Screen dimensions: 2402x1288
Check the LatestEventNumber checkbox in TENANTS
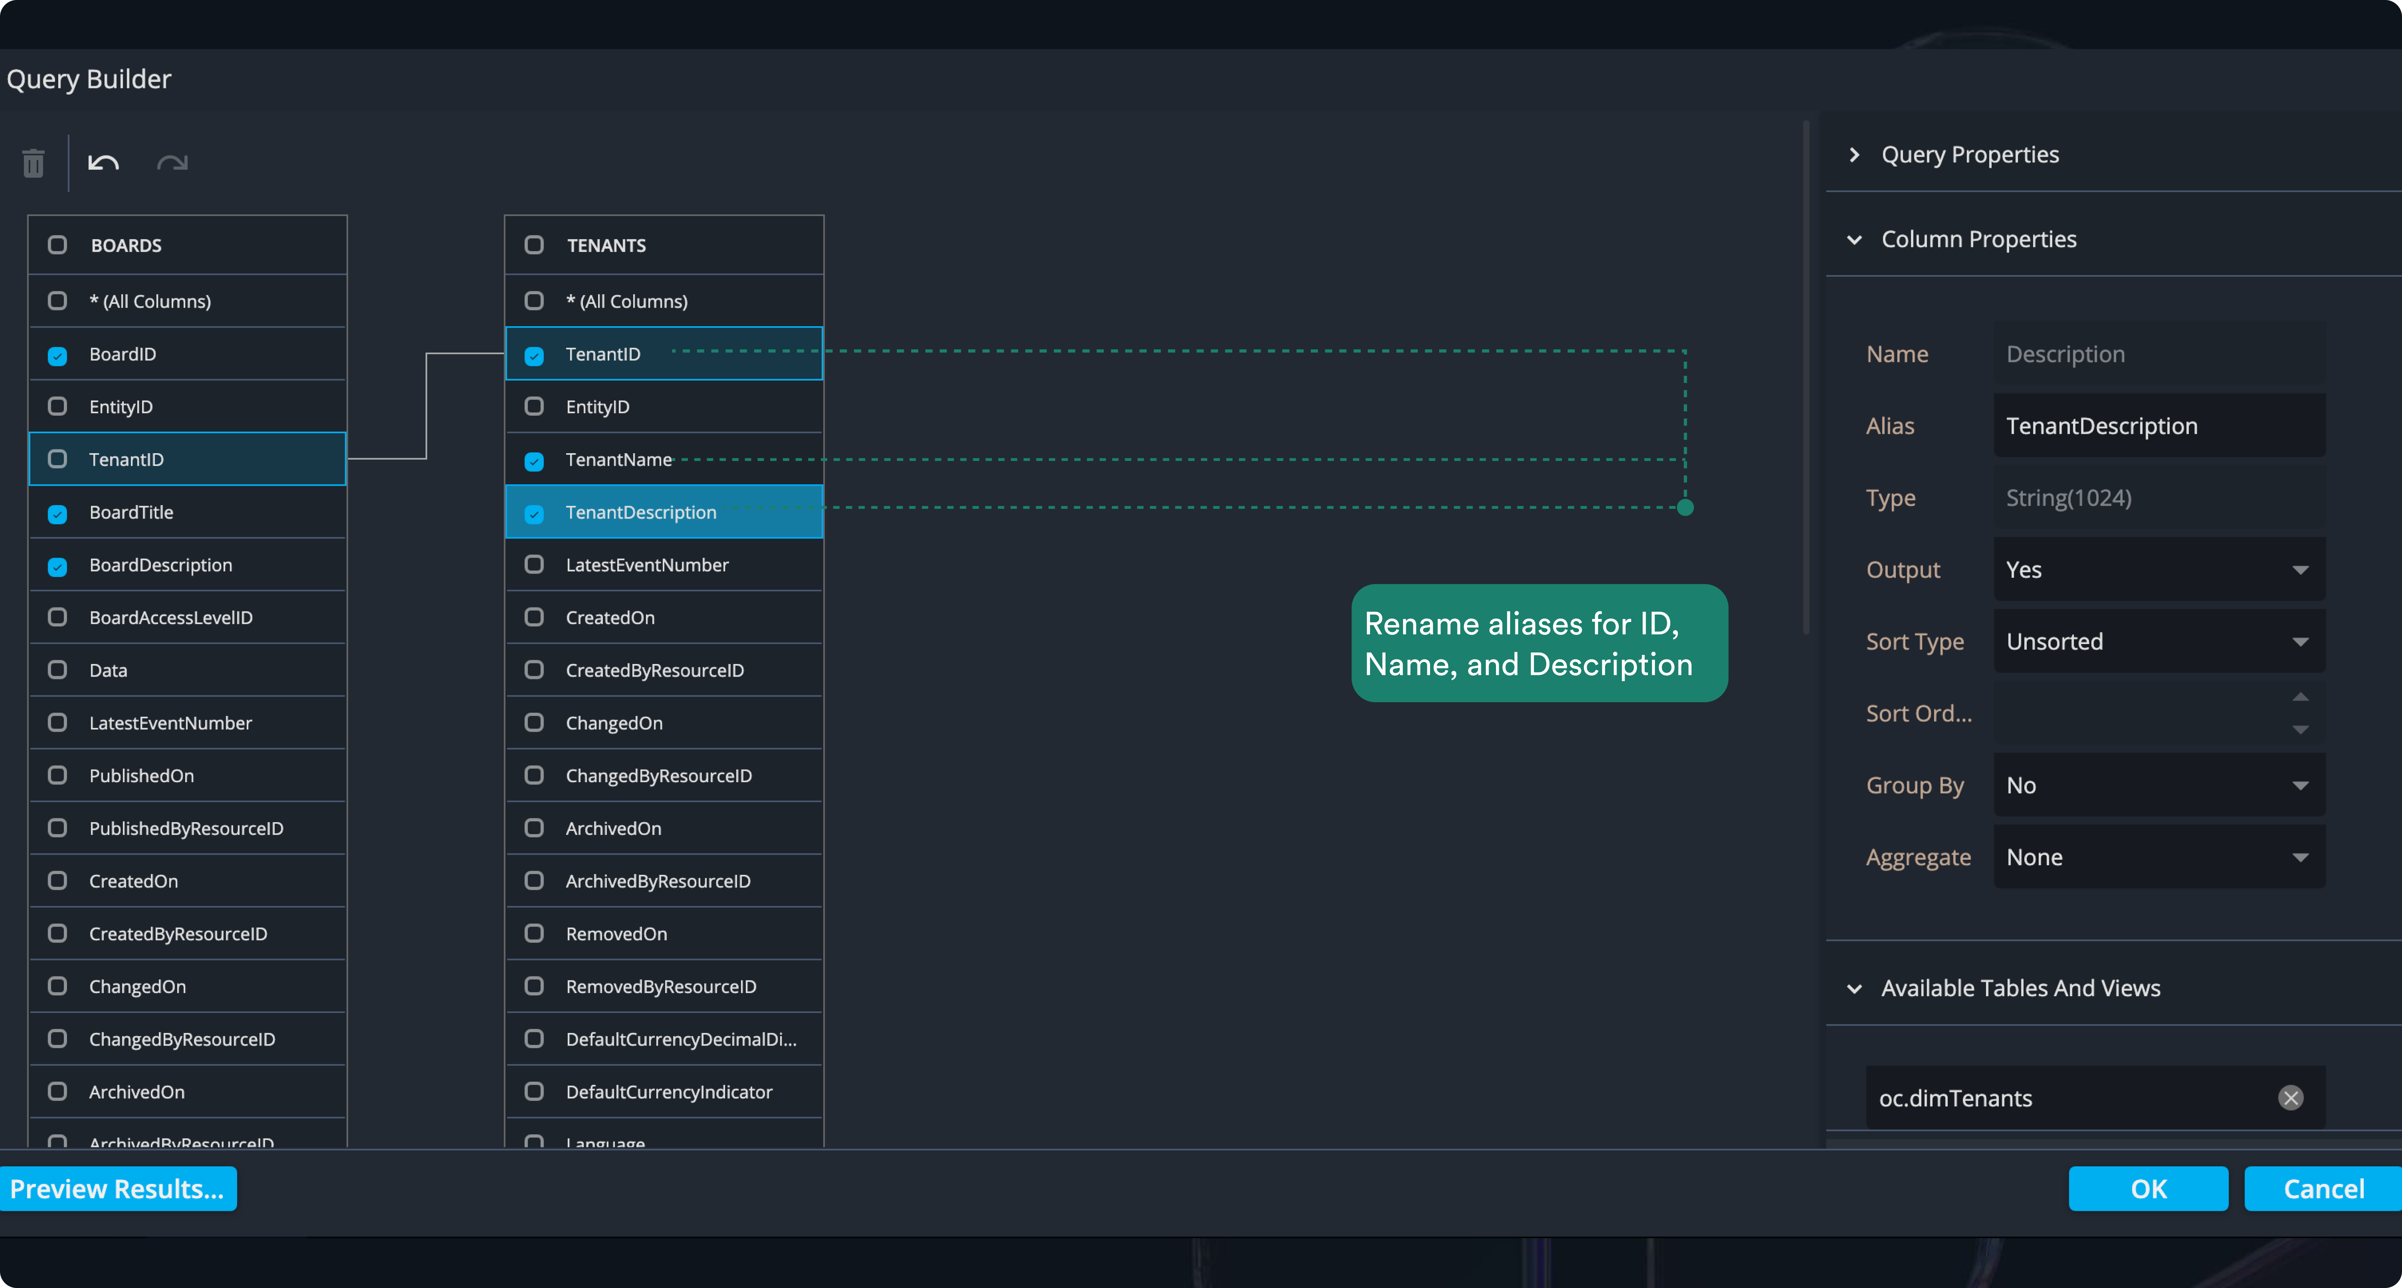tap(534, 564)
